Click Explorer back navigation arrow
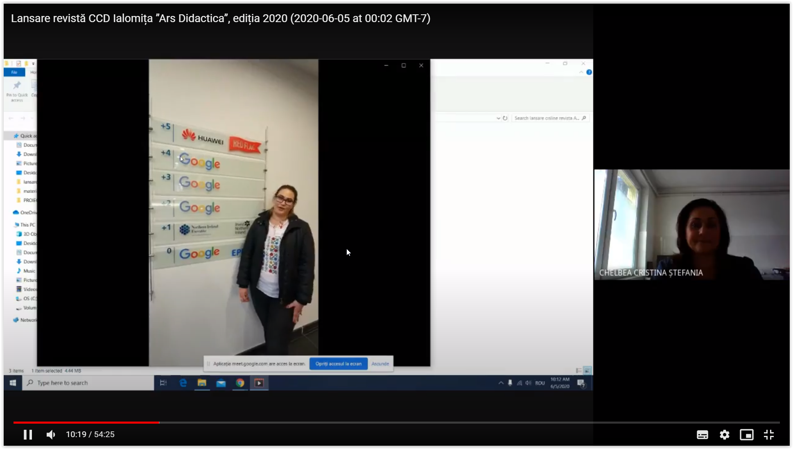793x449 pixels. tap(11, 118)
